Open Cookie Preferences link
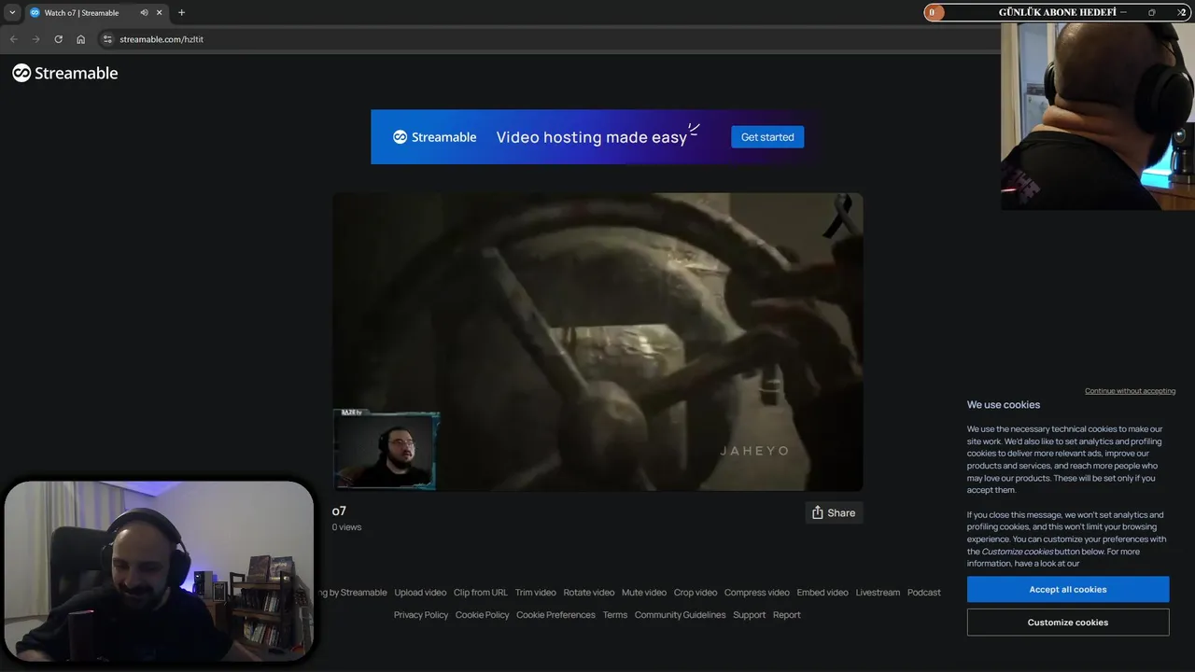Screen dimensions: 1195x672 coord(555,615)
